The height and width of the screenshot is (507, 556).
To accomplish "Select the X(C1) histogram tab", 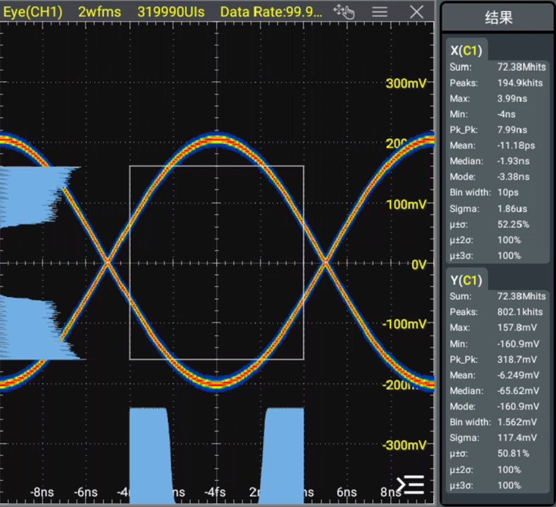I will (x=466, y=50).
